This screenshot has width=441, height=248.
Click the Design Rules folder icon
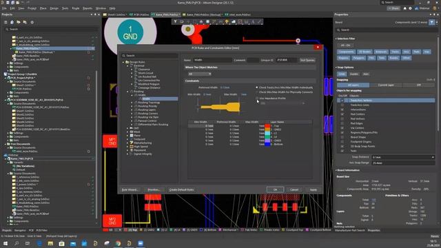pyautogui.click(x=127, y=62)
